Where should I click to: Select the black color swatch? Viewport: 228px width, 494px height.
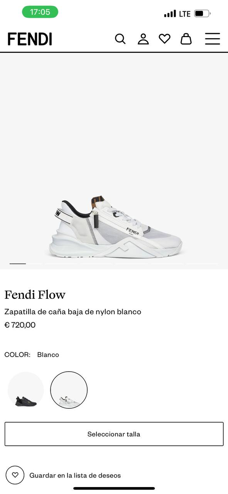tap(26, 390)
